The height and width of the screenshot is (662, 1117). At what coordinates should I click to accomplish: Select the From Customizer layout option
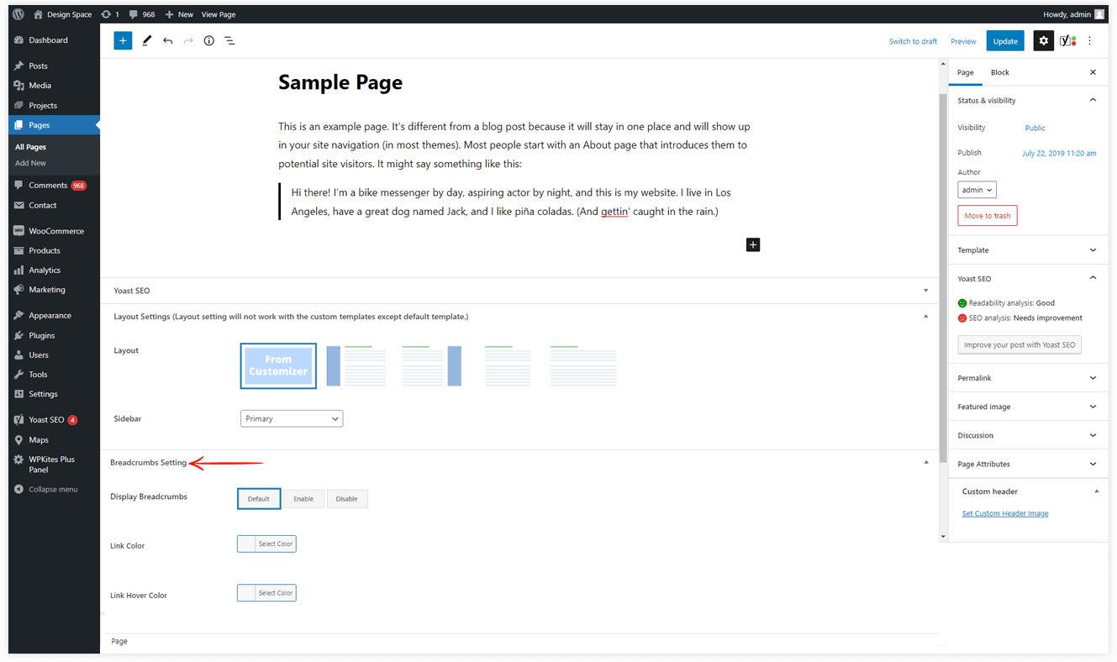tap(278, 365)
